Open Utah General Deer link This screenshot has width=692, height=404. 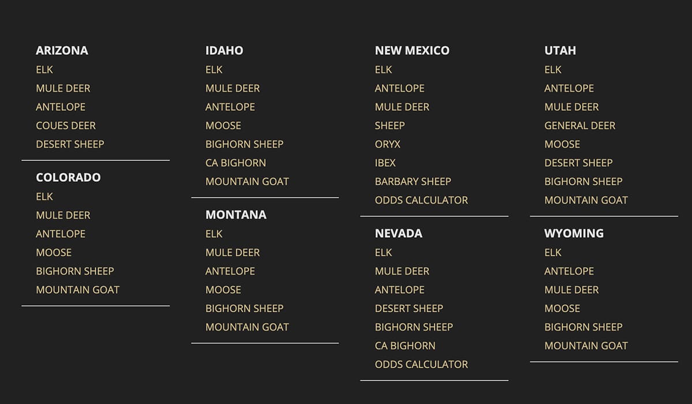pyautogui.click(x=580, y=126)
